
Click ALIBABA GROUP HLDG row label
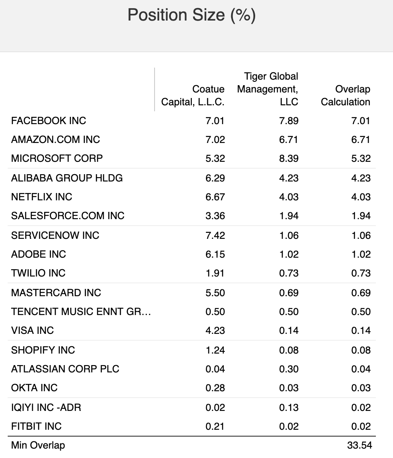(x=67, y=178)
